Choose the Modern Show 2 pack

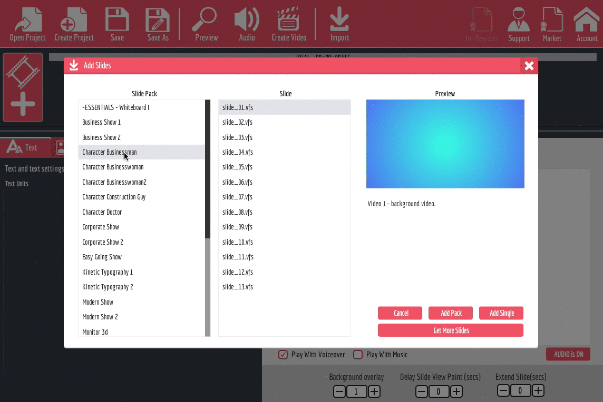141,317
